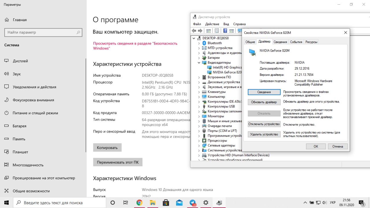Screen dimensions: 370x208
Task: Collapse the Видеоадаптеры tree node
Action: [x=199, y=62]
